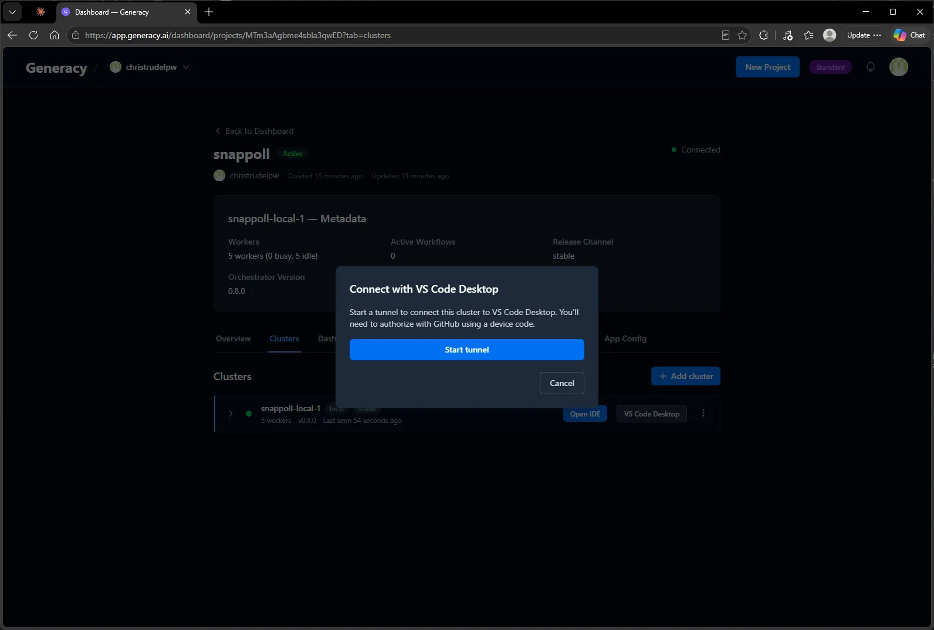Close the Dashboard — Generacy tab

[188, 12]
